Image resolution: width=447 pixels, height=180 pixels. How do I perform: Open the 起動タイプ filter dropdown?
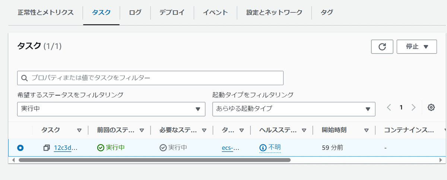click(294, 109)
